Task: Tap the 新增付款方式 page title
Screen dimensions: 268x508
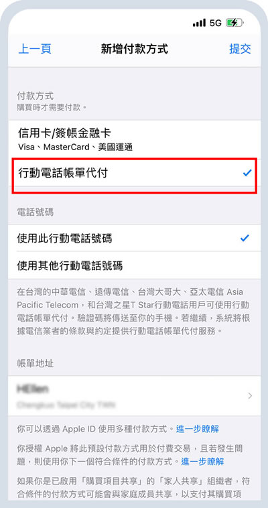Action: pyautogui.click(x=135, y=49)
